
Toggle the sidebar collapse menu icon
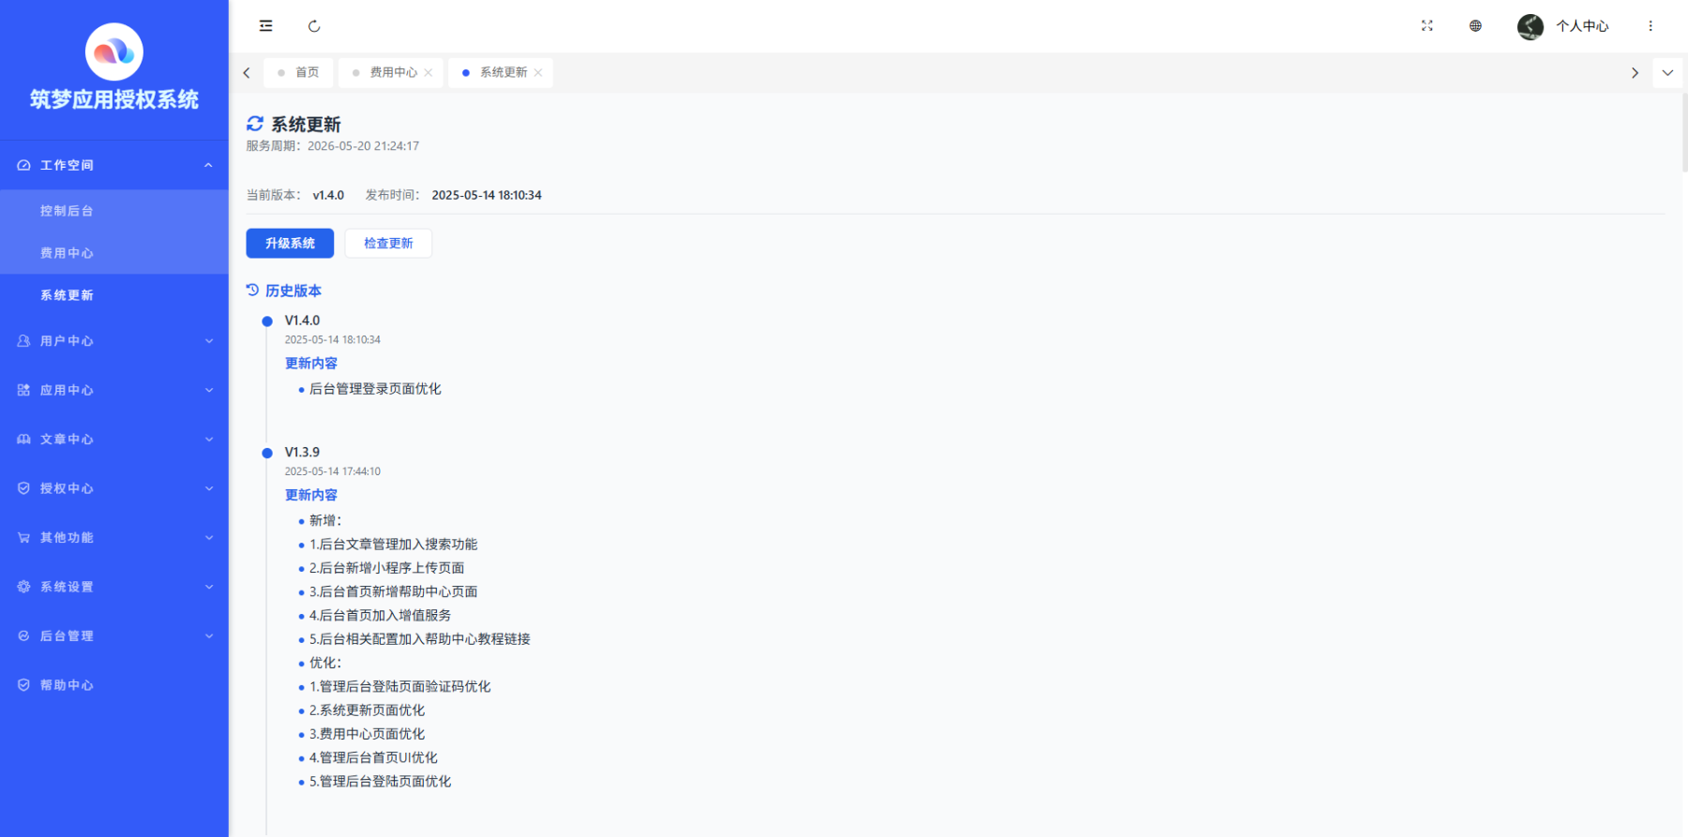coord(266,26)
